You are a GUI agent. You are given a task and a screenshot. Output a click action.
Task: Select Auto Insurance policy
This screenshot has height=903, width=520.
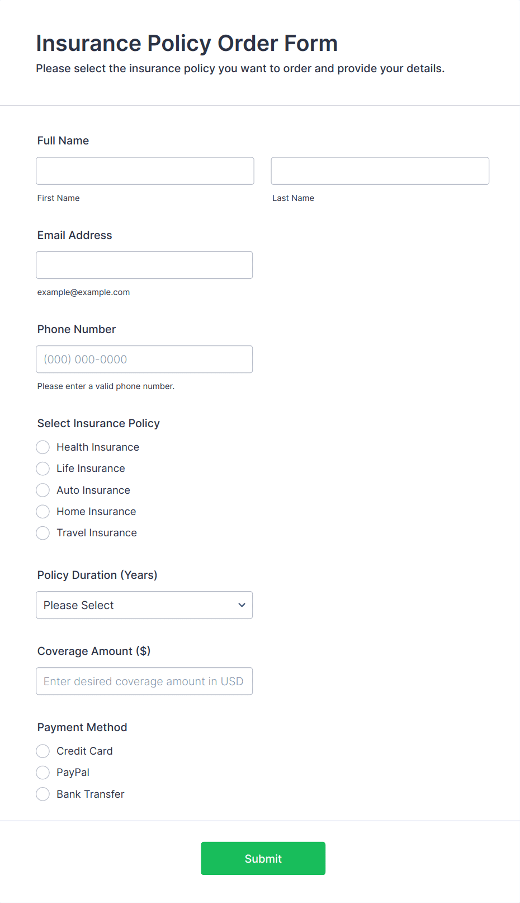43,490
